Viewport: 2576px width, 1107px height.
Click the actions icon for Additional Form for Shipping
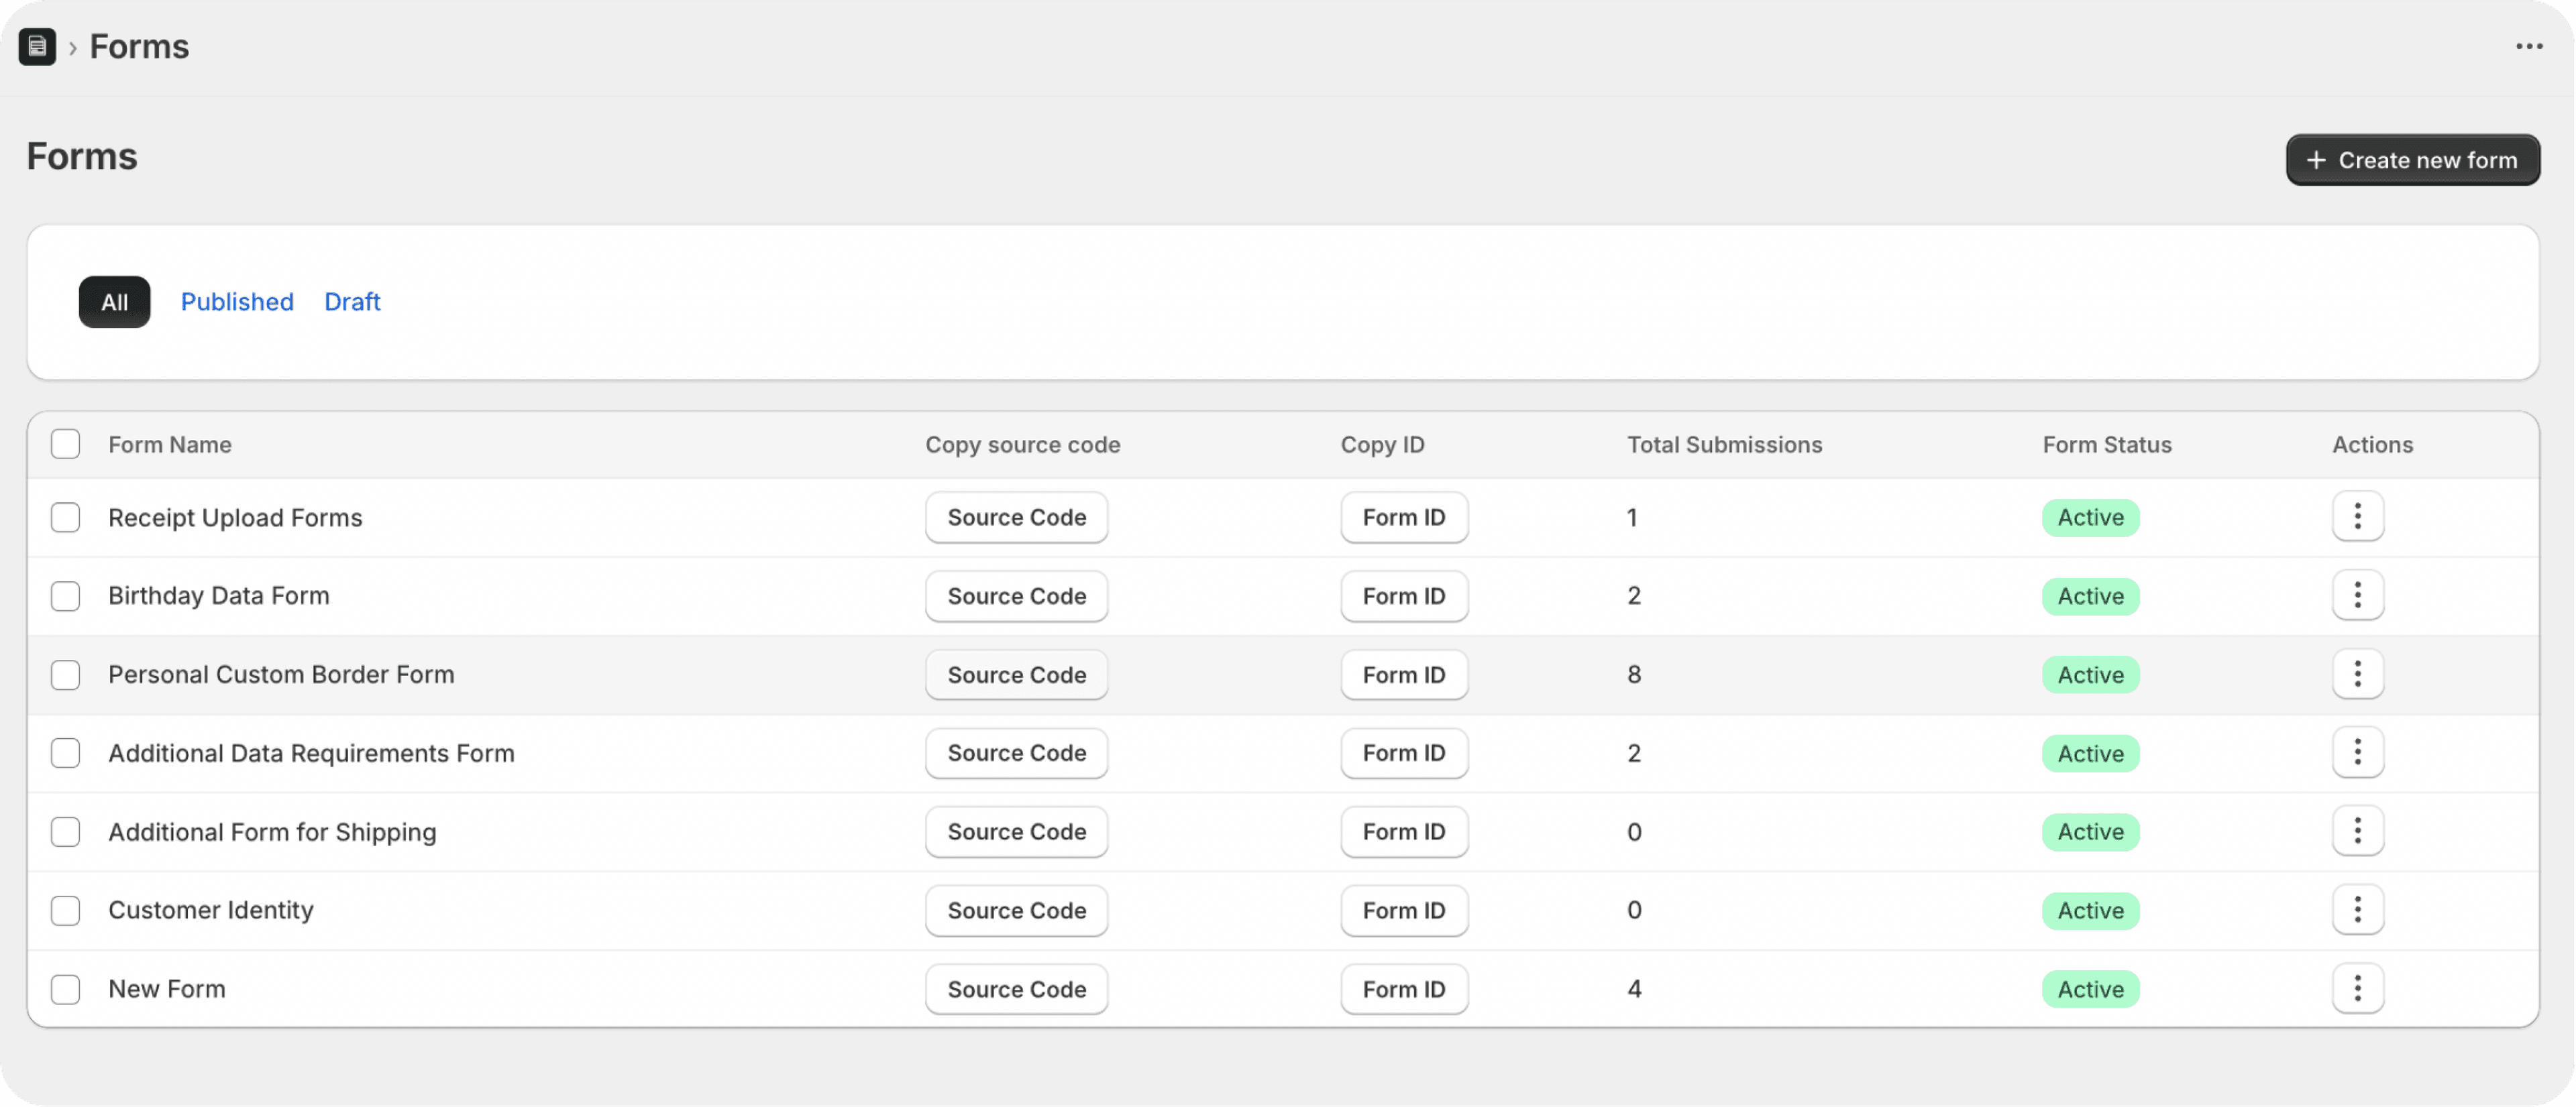tap(2357, 831)
